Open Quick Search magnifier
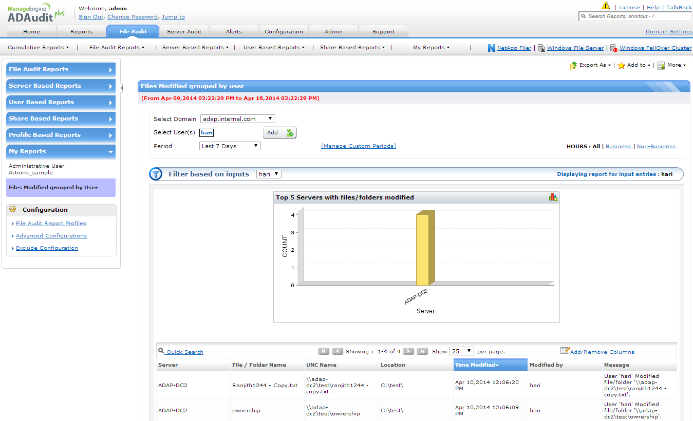 161,351
